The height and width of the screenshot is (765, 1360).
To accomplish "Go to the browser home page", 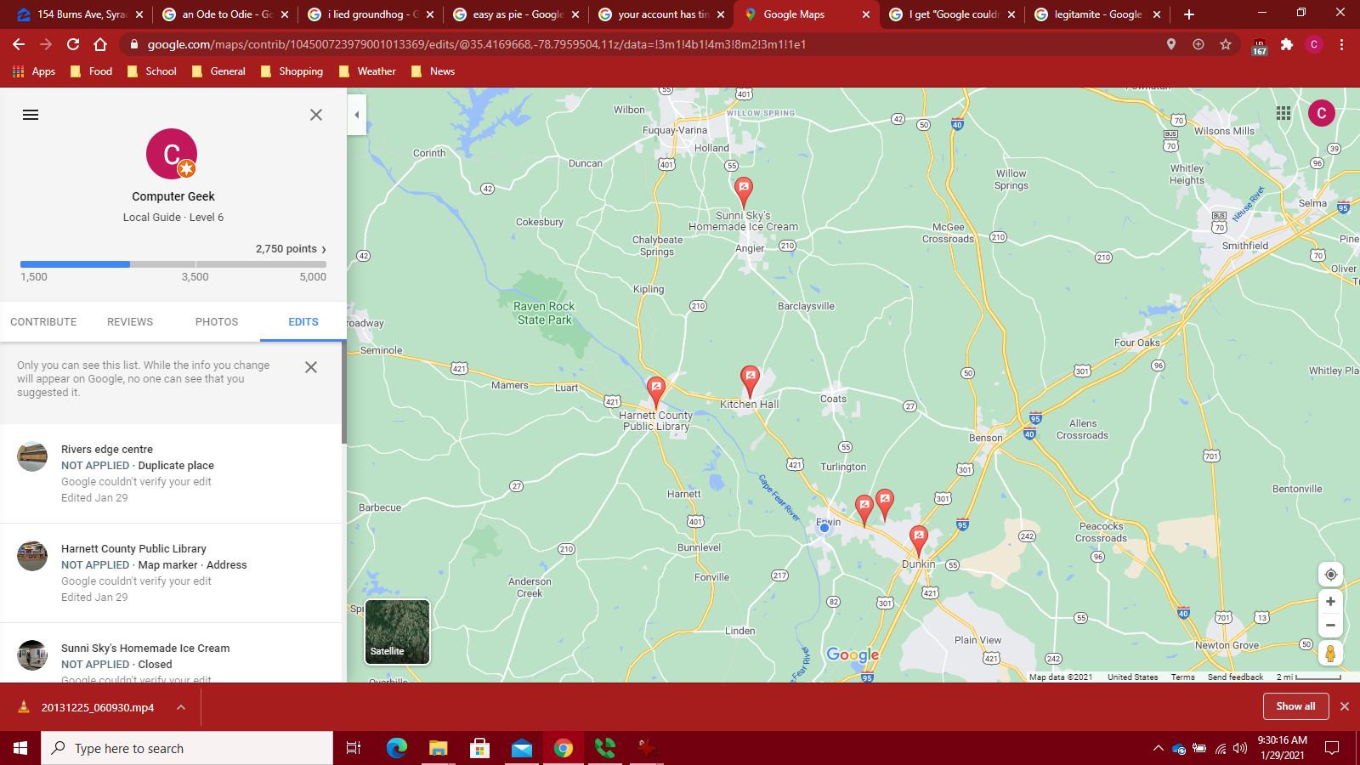I will point(100,44).
